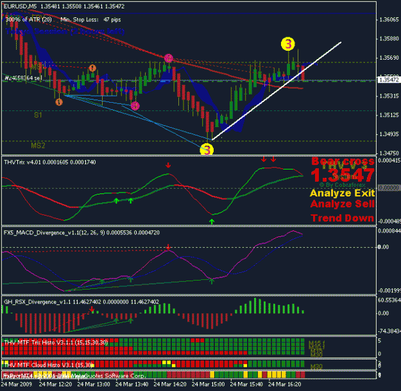Select the white ascending trend line
Viewport: 401px width, 391px height.
pyautogui.click(x=277, y=91)
